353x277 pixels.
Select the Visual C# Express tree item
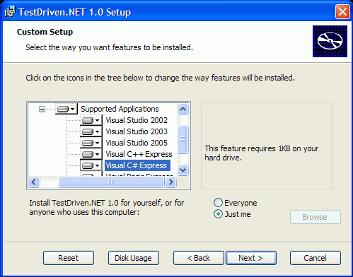coord(137,165)
